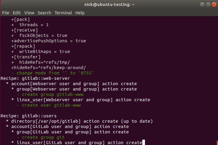Click 'account[GitLab user and group] action create'
The image size is (218, 145).
coord(70,127)
